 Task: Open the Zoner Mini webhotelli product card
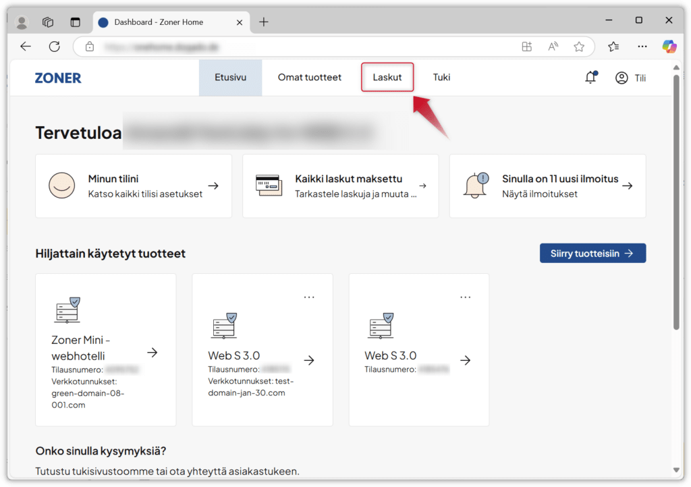105,349
